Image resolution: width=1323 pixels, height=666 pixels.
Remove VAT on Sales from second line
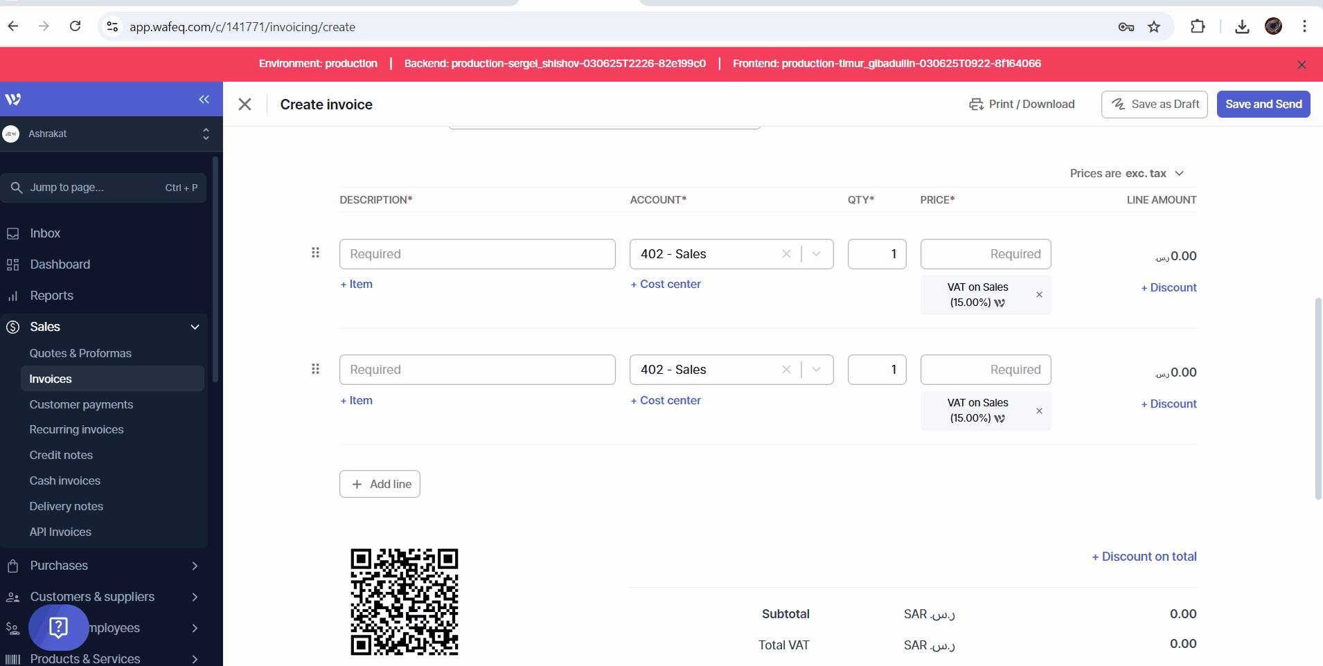pyautogui.click(x=1039, y=411)
